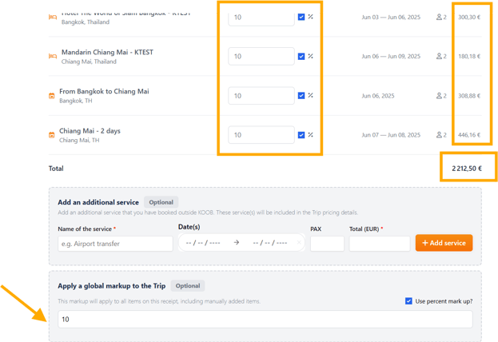Select the Total (EUR) input field
This screenshot has height=342, width=498.
click(x=379, y=243)
